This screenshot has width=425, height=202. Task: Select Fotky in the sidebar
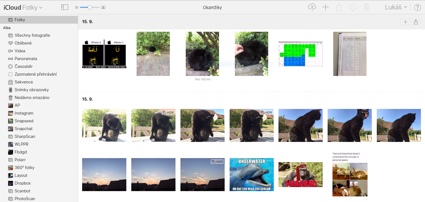click(39, 20)
